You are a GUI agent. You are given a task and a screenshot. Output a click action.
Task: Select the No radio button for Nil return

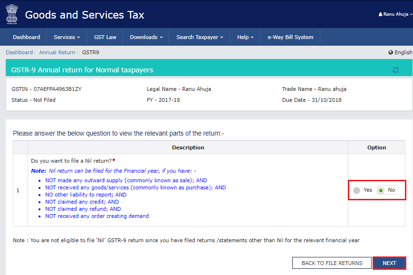[x=381, y=190]
